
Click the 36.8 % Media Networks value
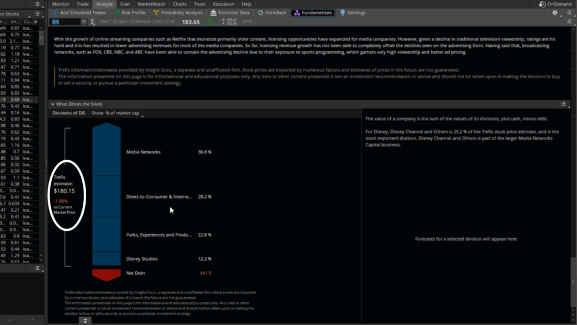click(205, 152)
